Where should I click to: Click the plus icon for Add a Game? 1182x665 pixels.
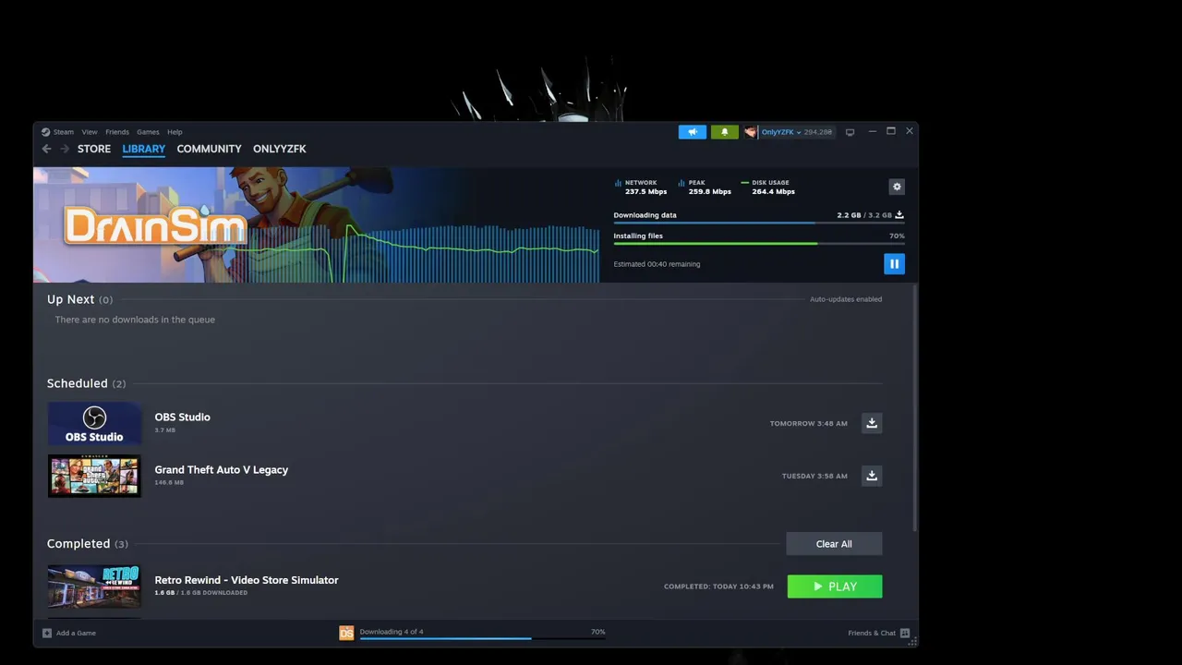(47, 633)
